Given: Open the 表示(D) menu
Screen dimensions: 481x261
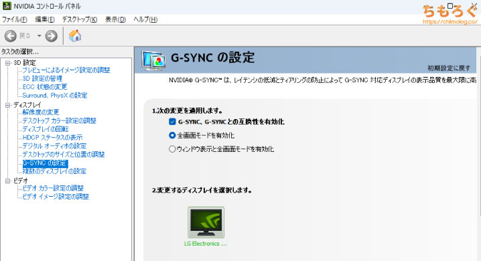Looking at the screenshot, I should pos(115,19).
